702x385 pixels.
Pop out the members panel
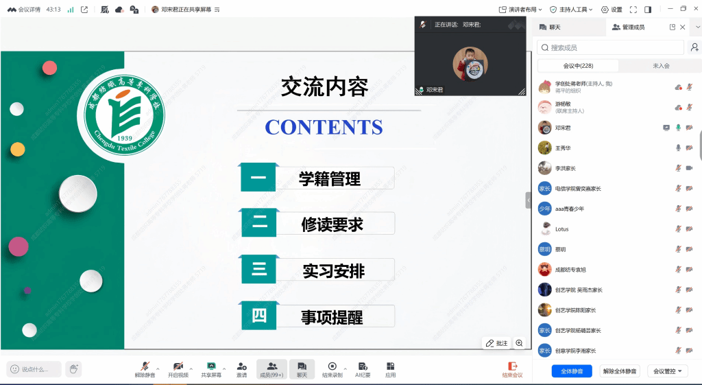tap(673, 27)
